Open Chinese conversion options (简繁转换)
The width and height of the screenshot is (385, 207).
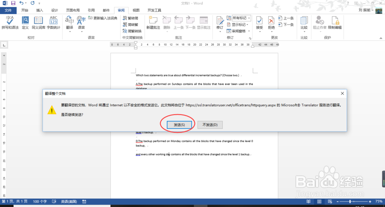(x=132, y=31)
